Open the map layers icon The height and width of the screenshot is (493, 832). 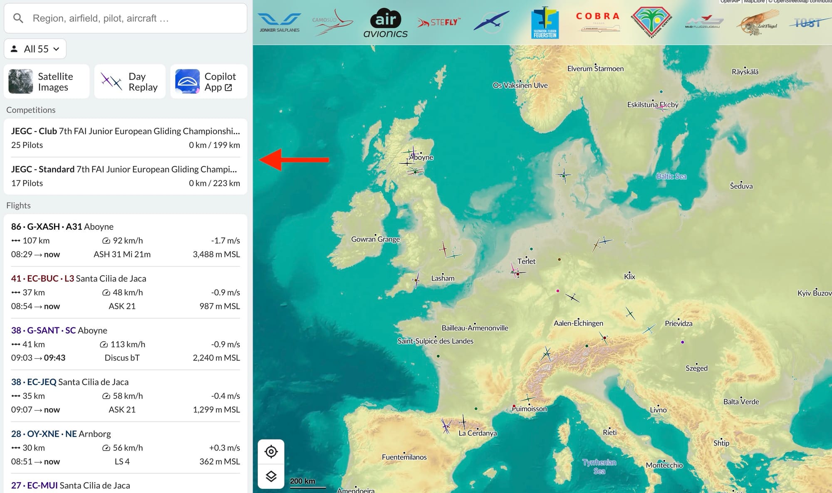tap(271, 476)
